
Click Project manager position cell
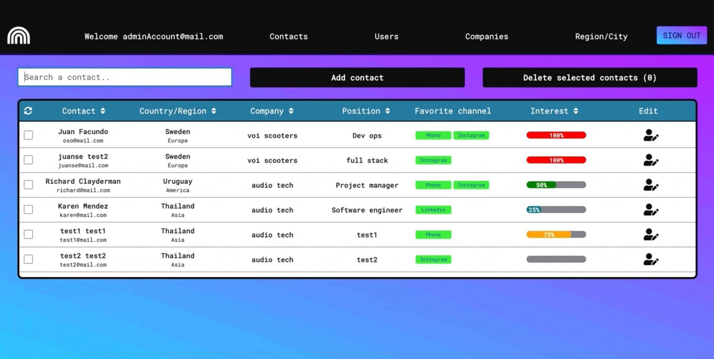367,185
